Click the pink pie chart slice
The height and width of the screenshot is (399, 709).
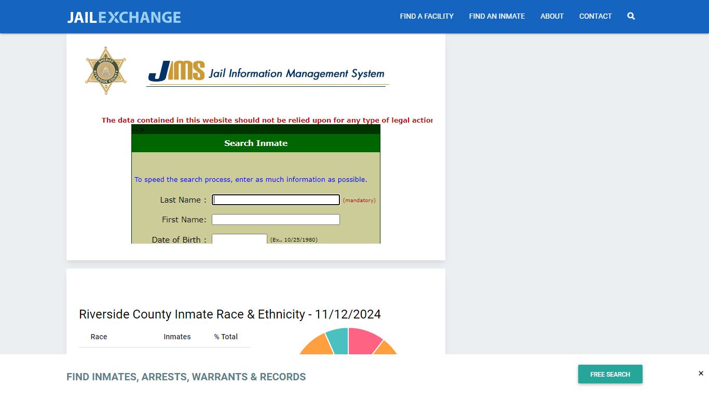tap(363, 341)
